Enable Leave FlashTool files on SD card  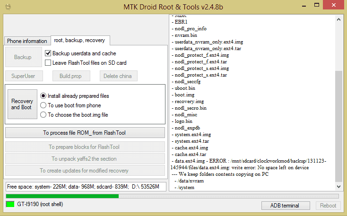(x=48, y=63)
